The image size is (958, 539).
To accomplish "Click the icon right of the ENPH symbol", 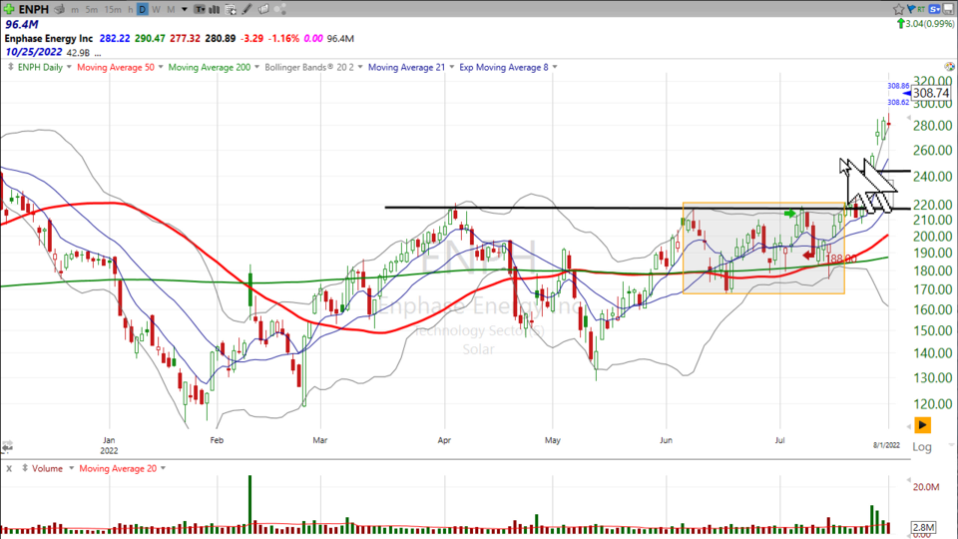I will pos(59,9).
